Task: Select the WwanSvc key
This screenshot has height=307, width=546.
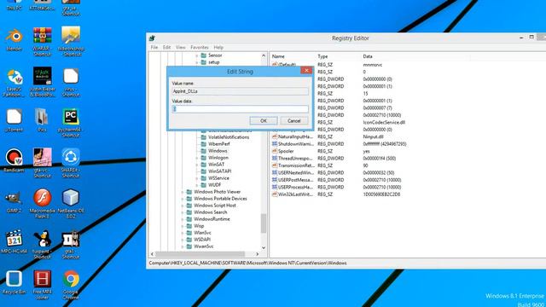Action: click(203, 246)
